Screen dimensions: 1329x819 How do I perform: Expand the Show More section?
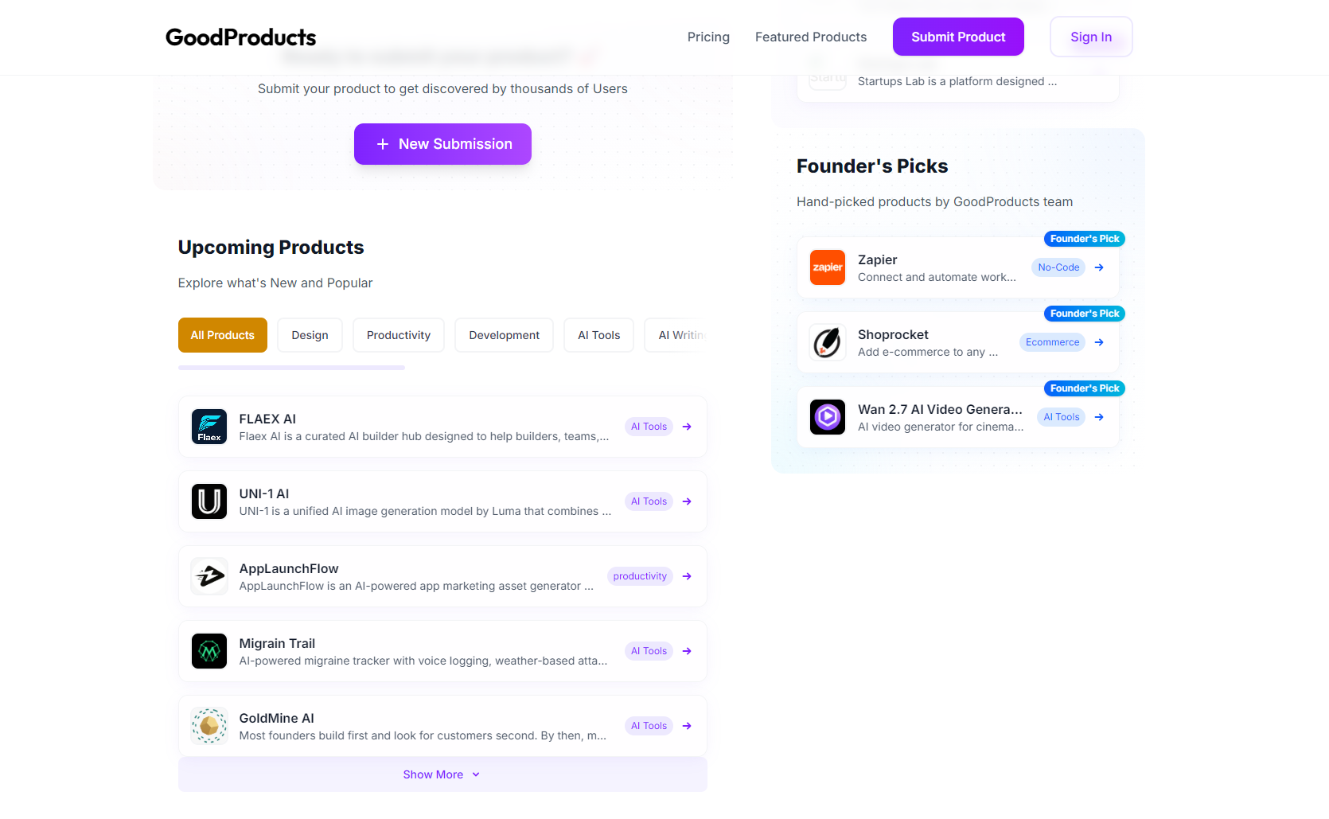(442, 774)
